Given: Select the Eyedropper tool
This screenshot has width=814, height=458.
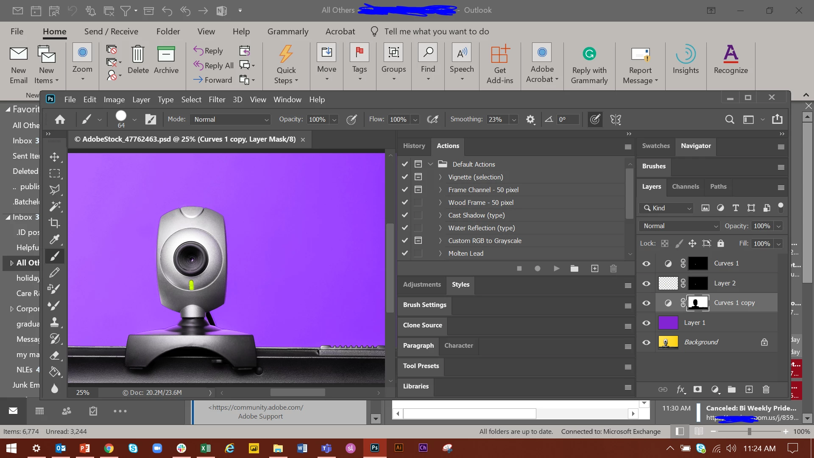Looking at the screenshot, I should point(54,239).
